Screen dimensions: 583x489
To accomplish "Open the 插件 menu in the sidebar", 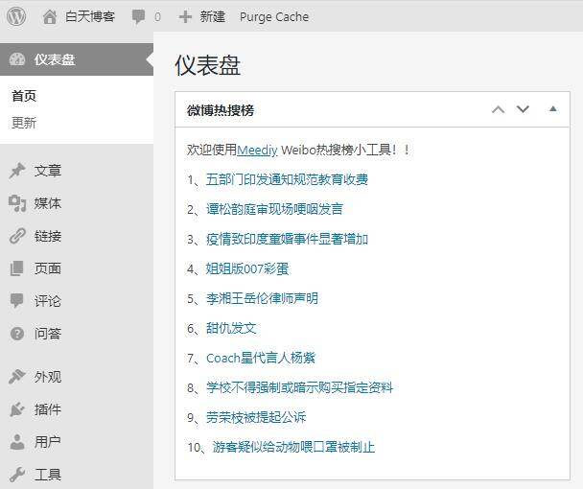I will [x=48, y=409].
